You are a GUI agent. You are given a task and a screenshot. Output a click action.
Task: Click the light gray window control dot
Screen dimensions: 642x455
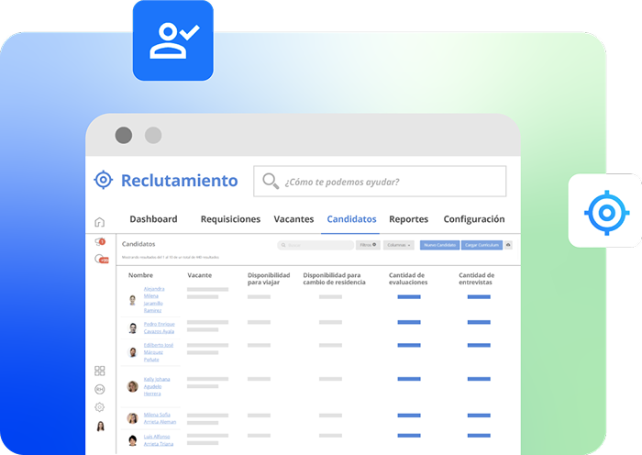(x=153, y=135)
